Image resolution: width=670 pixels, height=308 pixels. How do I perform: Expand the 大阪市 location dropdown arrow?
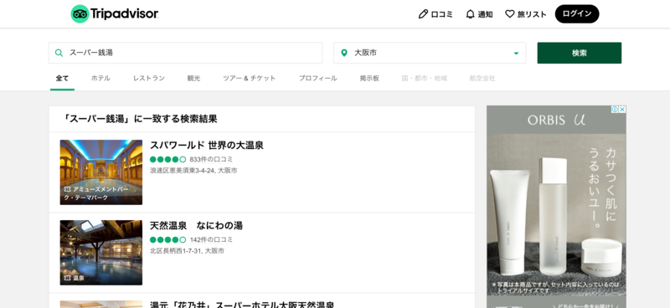tap(516, 54)
